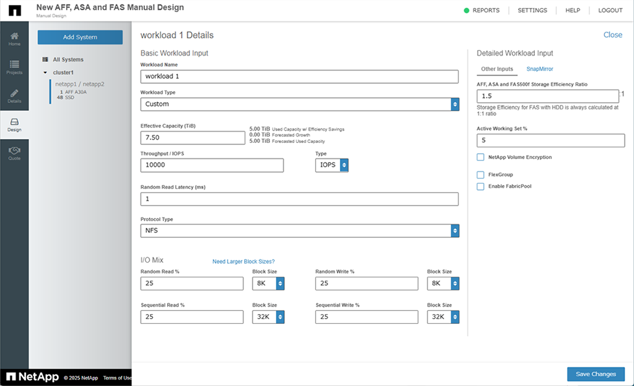Click the Throughput / IOPS input field
This screenshot has width=634, height=386.
point(212,165)
